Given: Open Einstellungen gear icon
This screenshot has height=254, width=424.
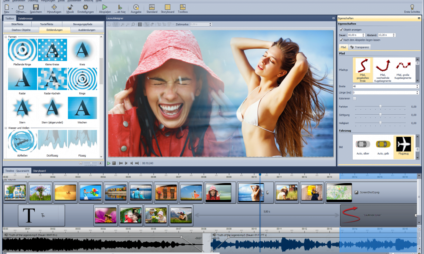Looking at the screenshot, I should (x=86, y=7).
